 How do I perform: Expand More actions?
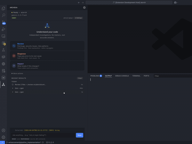(x=17, y=74)
